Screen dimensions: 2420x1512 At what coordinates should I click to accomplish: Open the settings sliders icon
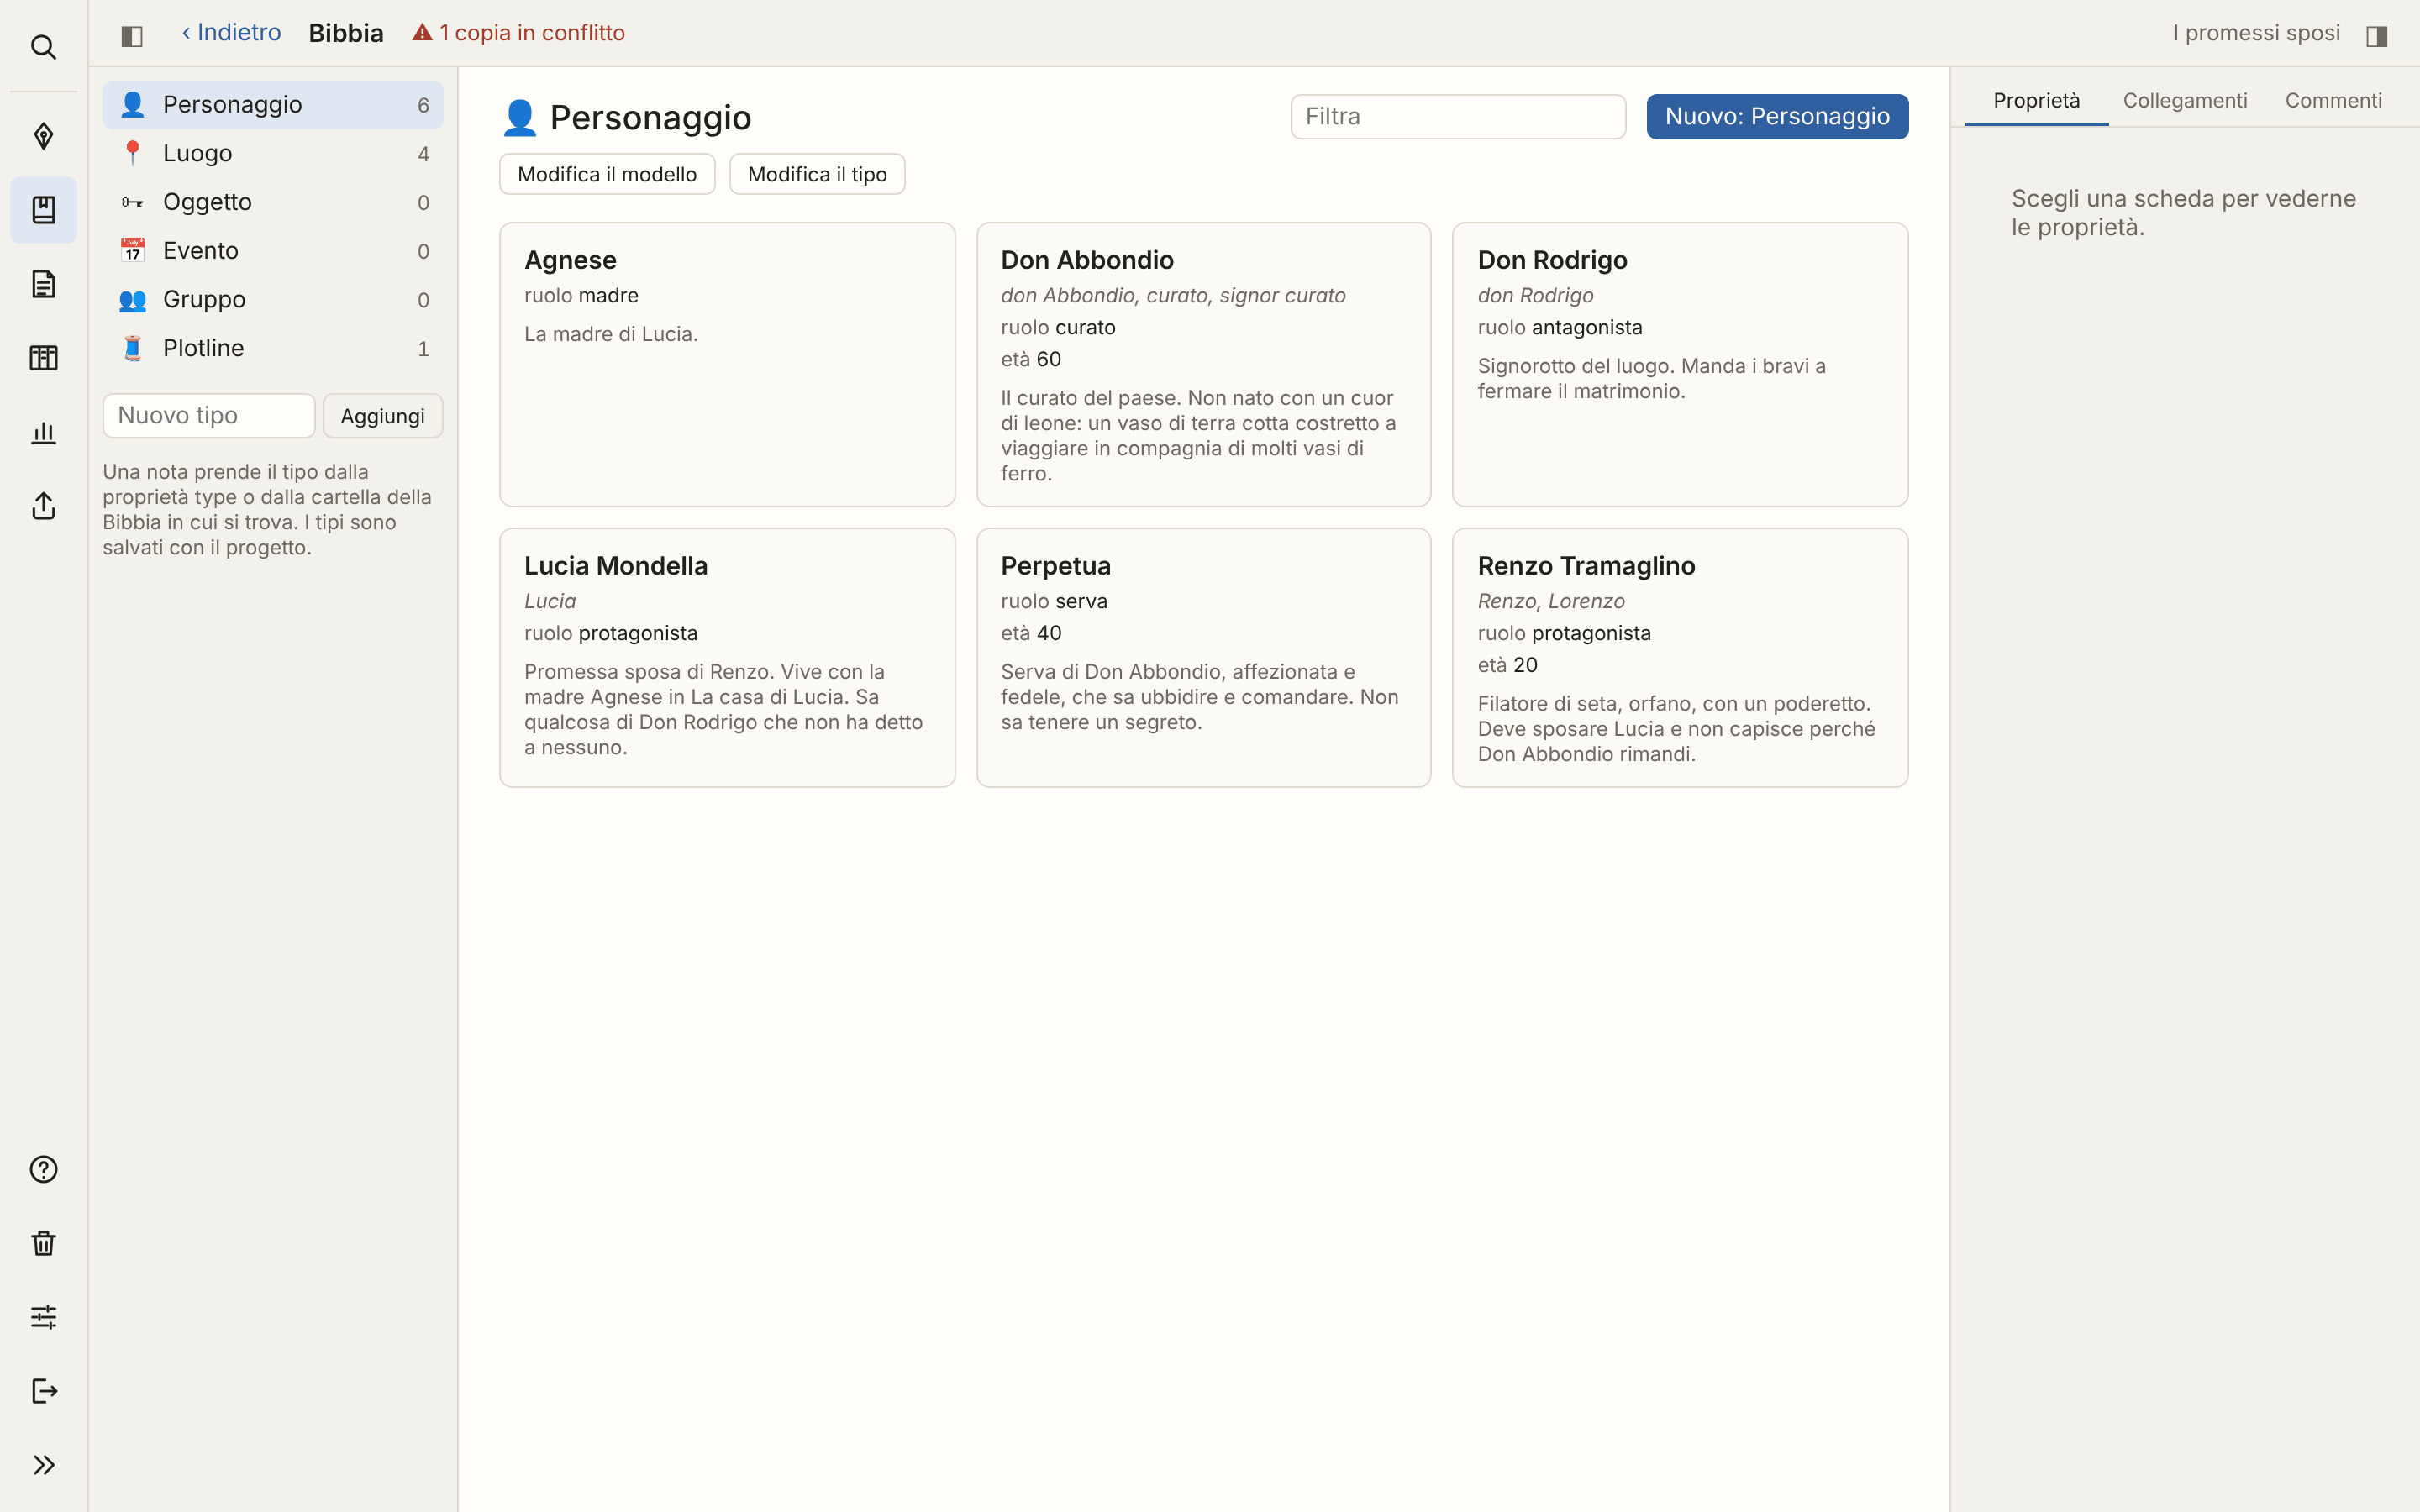tap(43, 1317)
